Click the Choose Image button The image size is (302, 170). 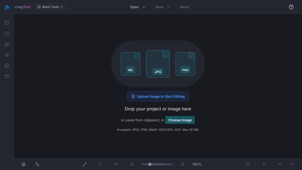[180, 120]
